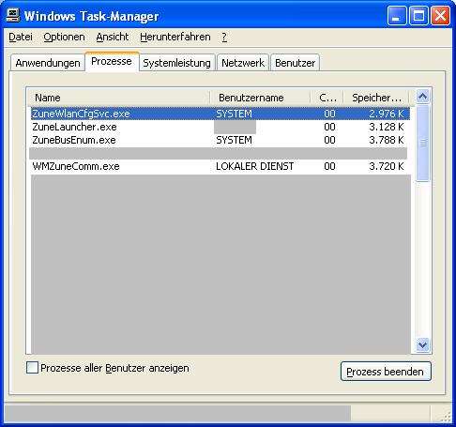Open the Optionen menu
The image size is (456, 427).
(x=64, y=37)
